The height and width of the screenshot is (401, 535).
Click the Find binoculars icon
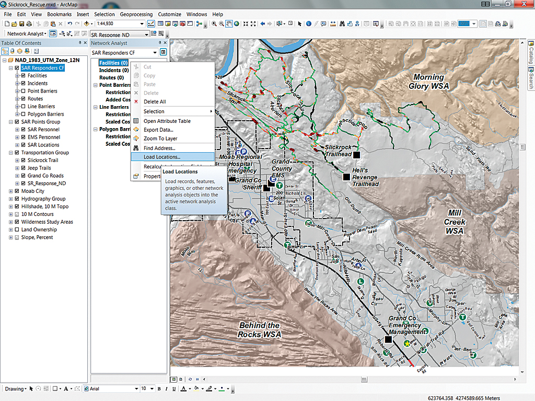pyautogui.click(x=342, y=24)
